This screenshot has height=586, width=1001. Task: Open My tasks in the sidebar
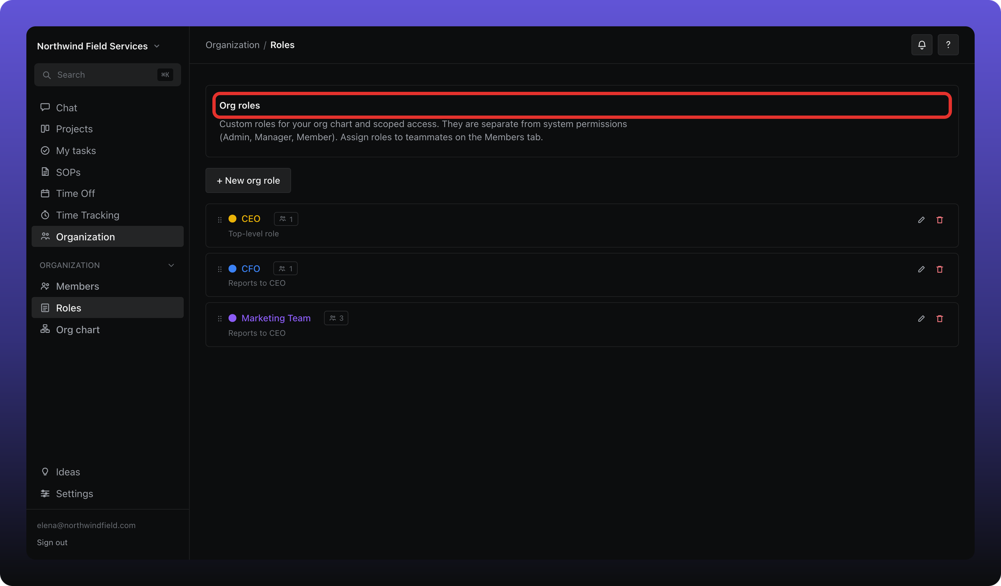(x=108, y=151)
